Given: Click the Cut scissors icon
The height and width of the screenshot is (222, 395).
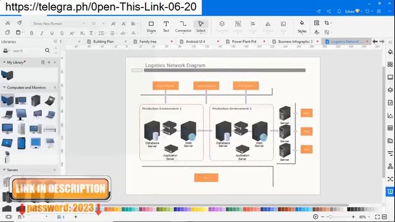Looking at the screenshot, I should tap(7, 23).
